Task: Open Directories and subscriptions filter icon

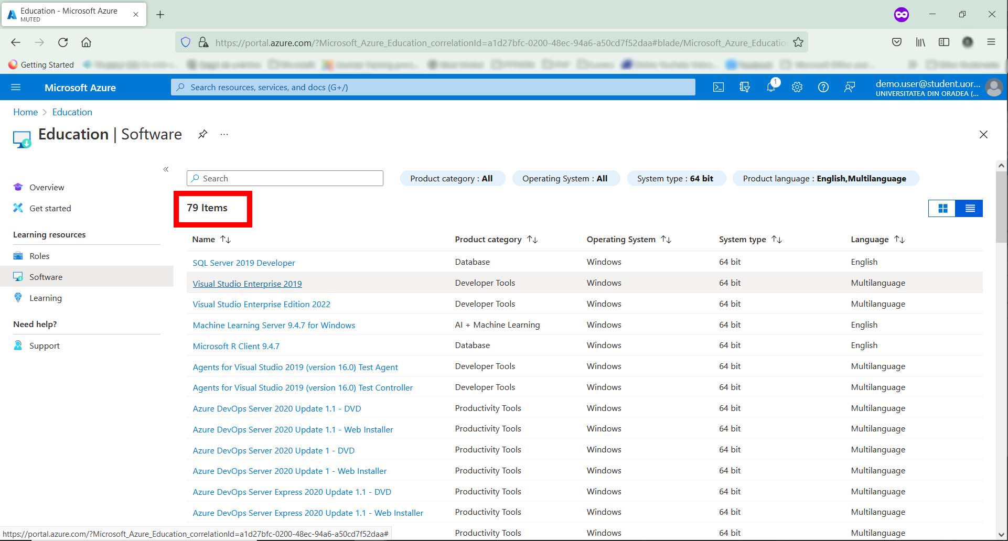Action: [x=745, y=87]
